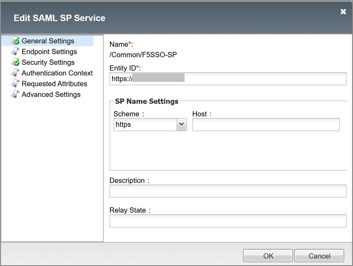Open the Security Settings section
Viewport: 353px width, 266px height.
[48, 62]
